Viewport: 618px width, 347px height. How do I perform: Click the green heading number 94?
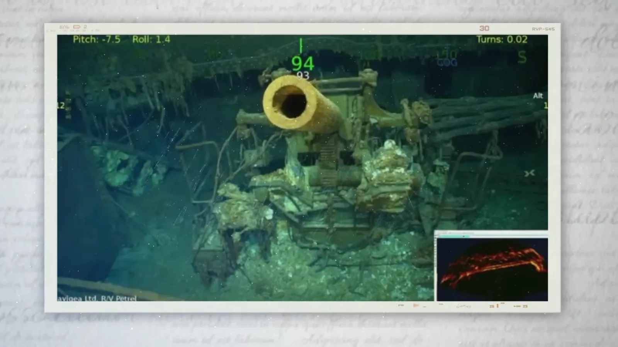tap(302, 64)
